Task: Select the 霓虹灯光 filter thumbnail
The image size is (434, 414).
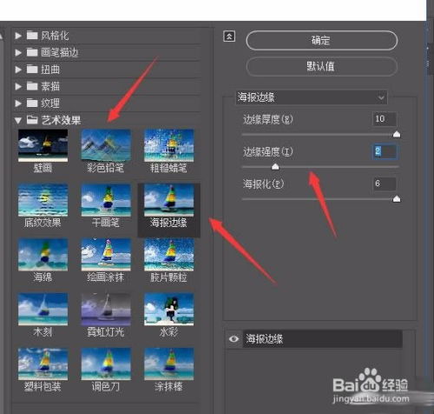Action: tap(106, 309)
